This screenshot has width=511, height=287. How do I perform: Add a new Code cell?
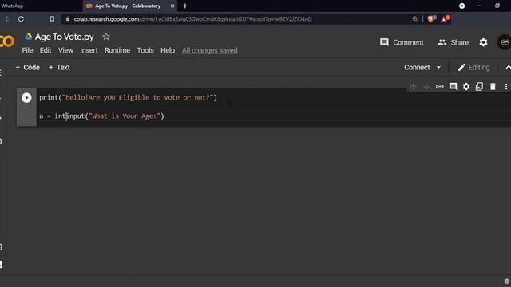(27, 67)
